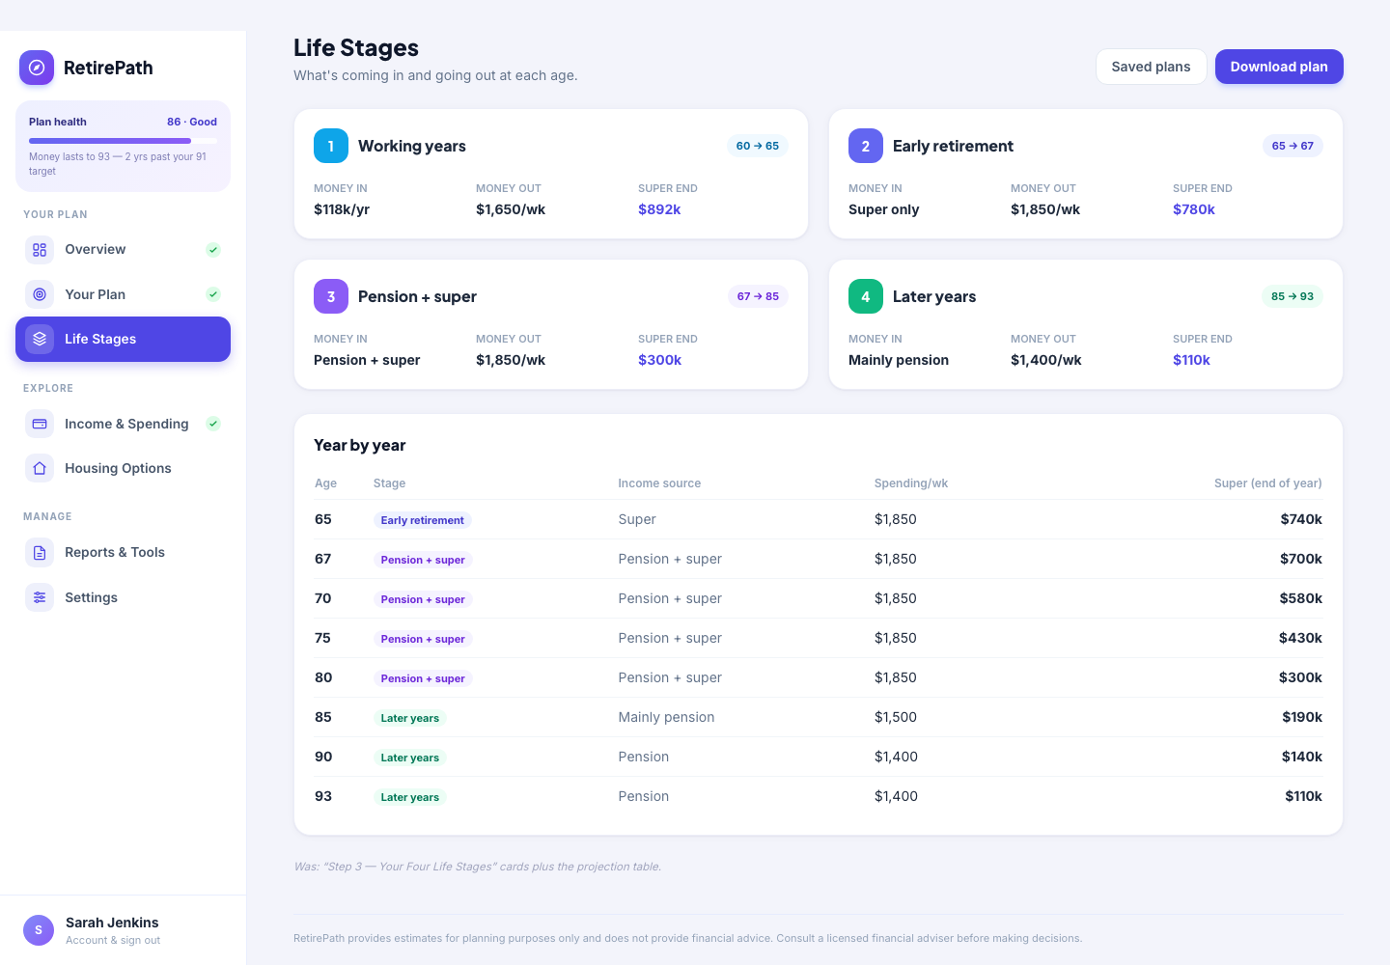Open the Overview menu item
Image resolution: width=1390 pixels, height=965 pixels.
123,250
